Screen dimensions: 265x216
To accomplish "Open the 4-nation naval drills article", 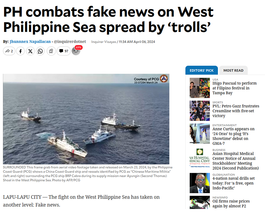I will tap(234, 183).
